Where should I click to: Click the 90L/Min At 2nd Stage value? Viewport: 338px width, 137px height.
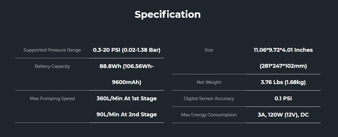[x=126, y=115]
